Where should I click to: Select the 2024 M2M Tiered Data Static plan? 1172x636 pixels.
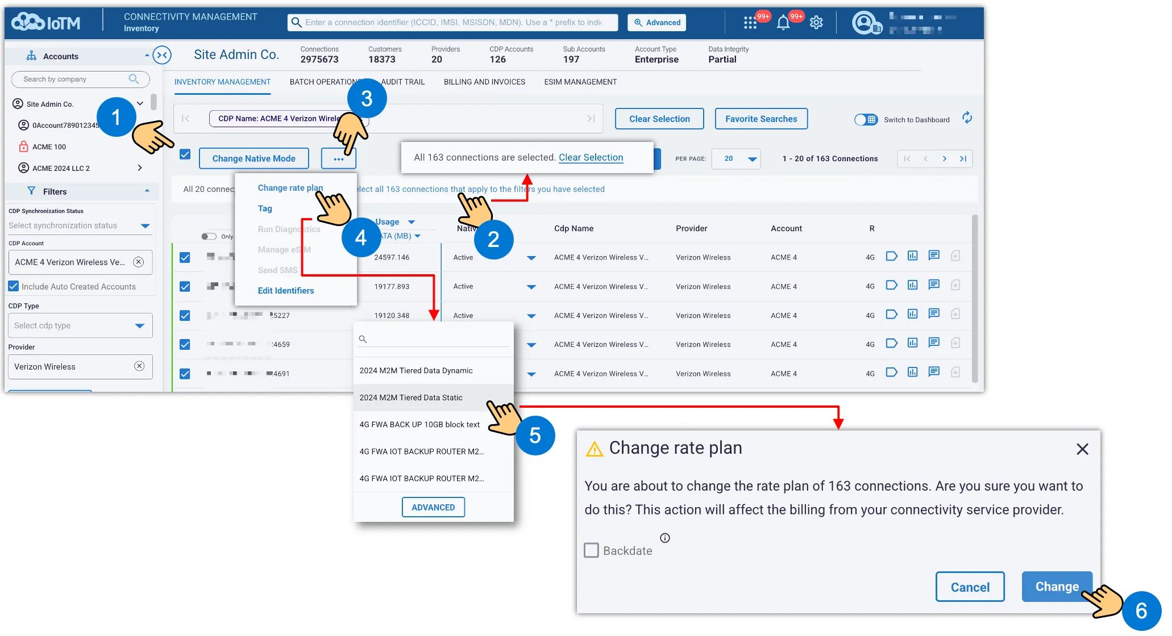tap(433, 397)
